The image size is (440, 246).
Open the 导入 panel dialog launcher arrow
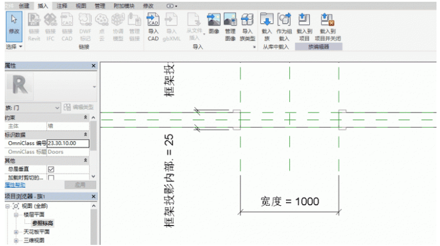tap(254, 47)
